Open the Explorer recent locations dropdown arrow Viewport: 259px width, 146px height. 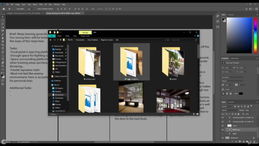57,40
